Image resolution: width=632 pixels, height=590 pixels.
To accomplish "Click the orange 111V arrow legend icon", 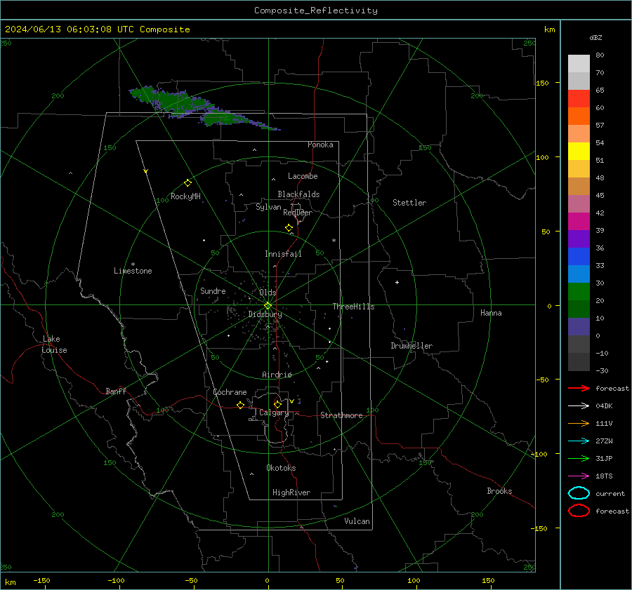I will (x=579, y=423).
